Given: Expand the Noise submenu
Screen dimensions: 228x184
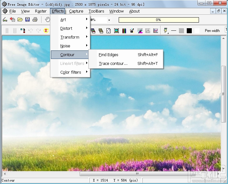Looking at the screenshot, I should [x=71, y=46].
